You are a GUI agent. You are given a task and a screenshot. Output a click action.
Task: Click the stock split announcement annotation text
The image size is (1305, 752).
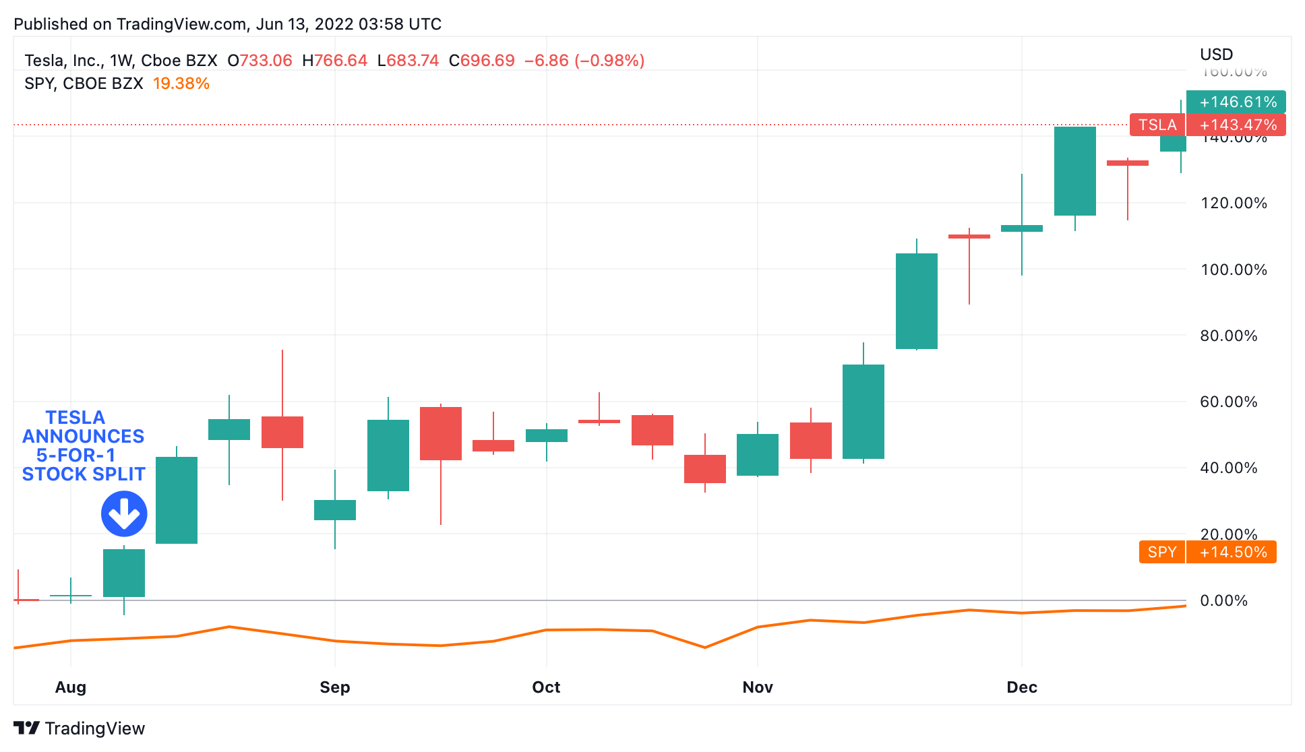tap(84, 445)
